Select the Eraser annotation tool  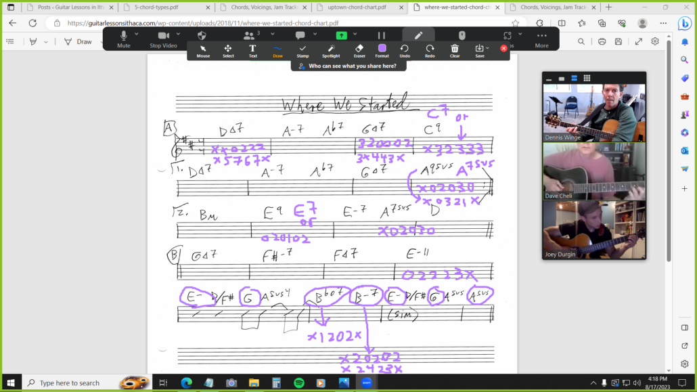pyautogui.click(x=359, y=50)
